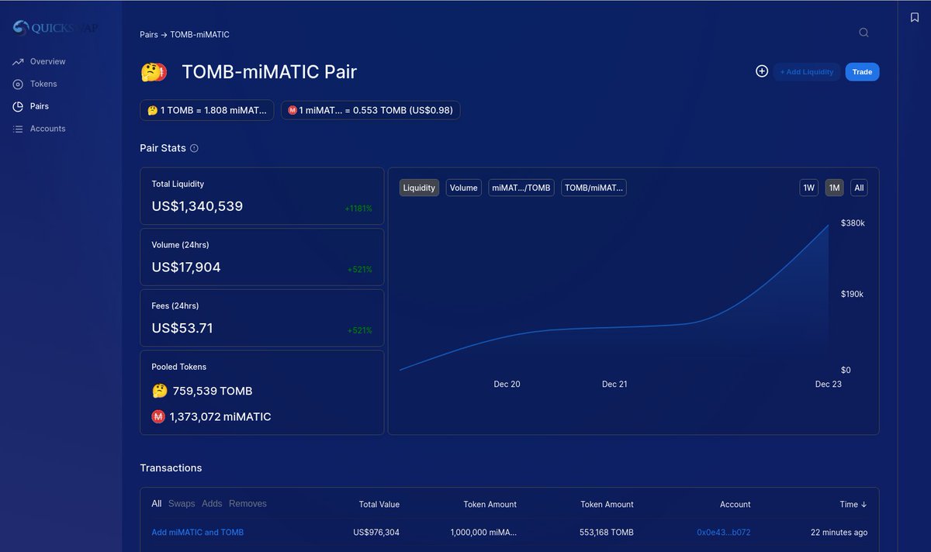Sort transactions by Time column
The image size is (931, 552).
tap(853, 505)
